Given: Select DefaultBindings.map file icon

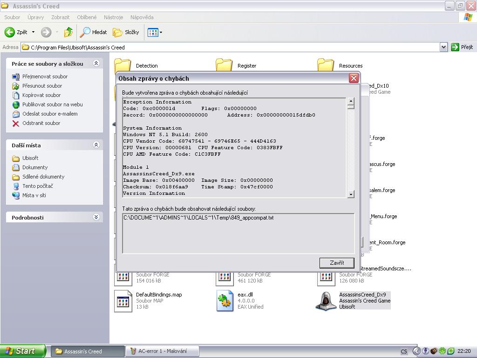Looking at the screenshot, I should 123,301.
